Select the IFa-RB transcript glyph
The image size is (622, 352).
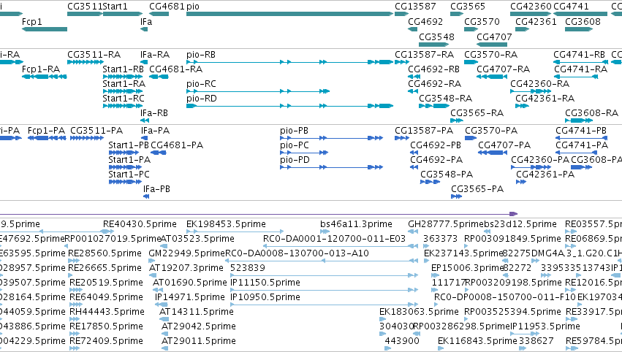tap(145, 120)
